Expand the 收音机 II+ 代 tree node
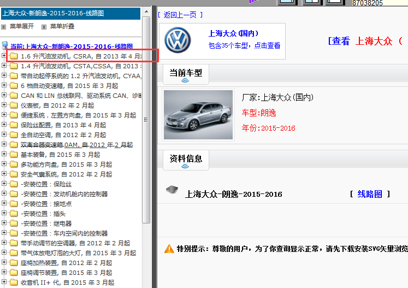 click(x=4, y=282)
